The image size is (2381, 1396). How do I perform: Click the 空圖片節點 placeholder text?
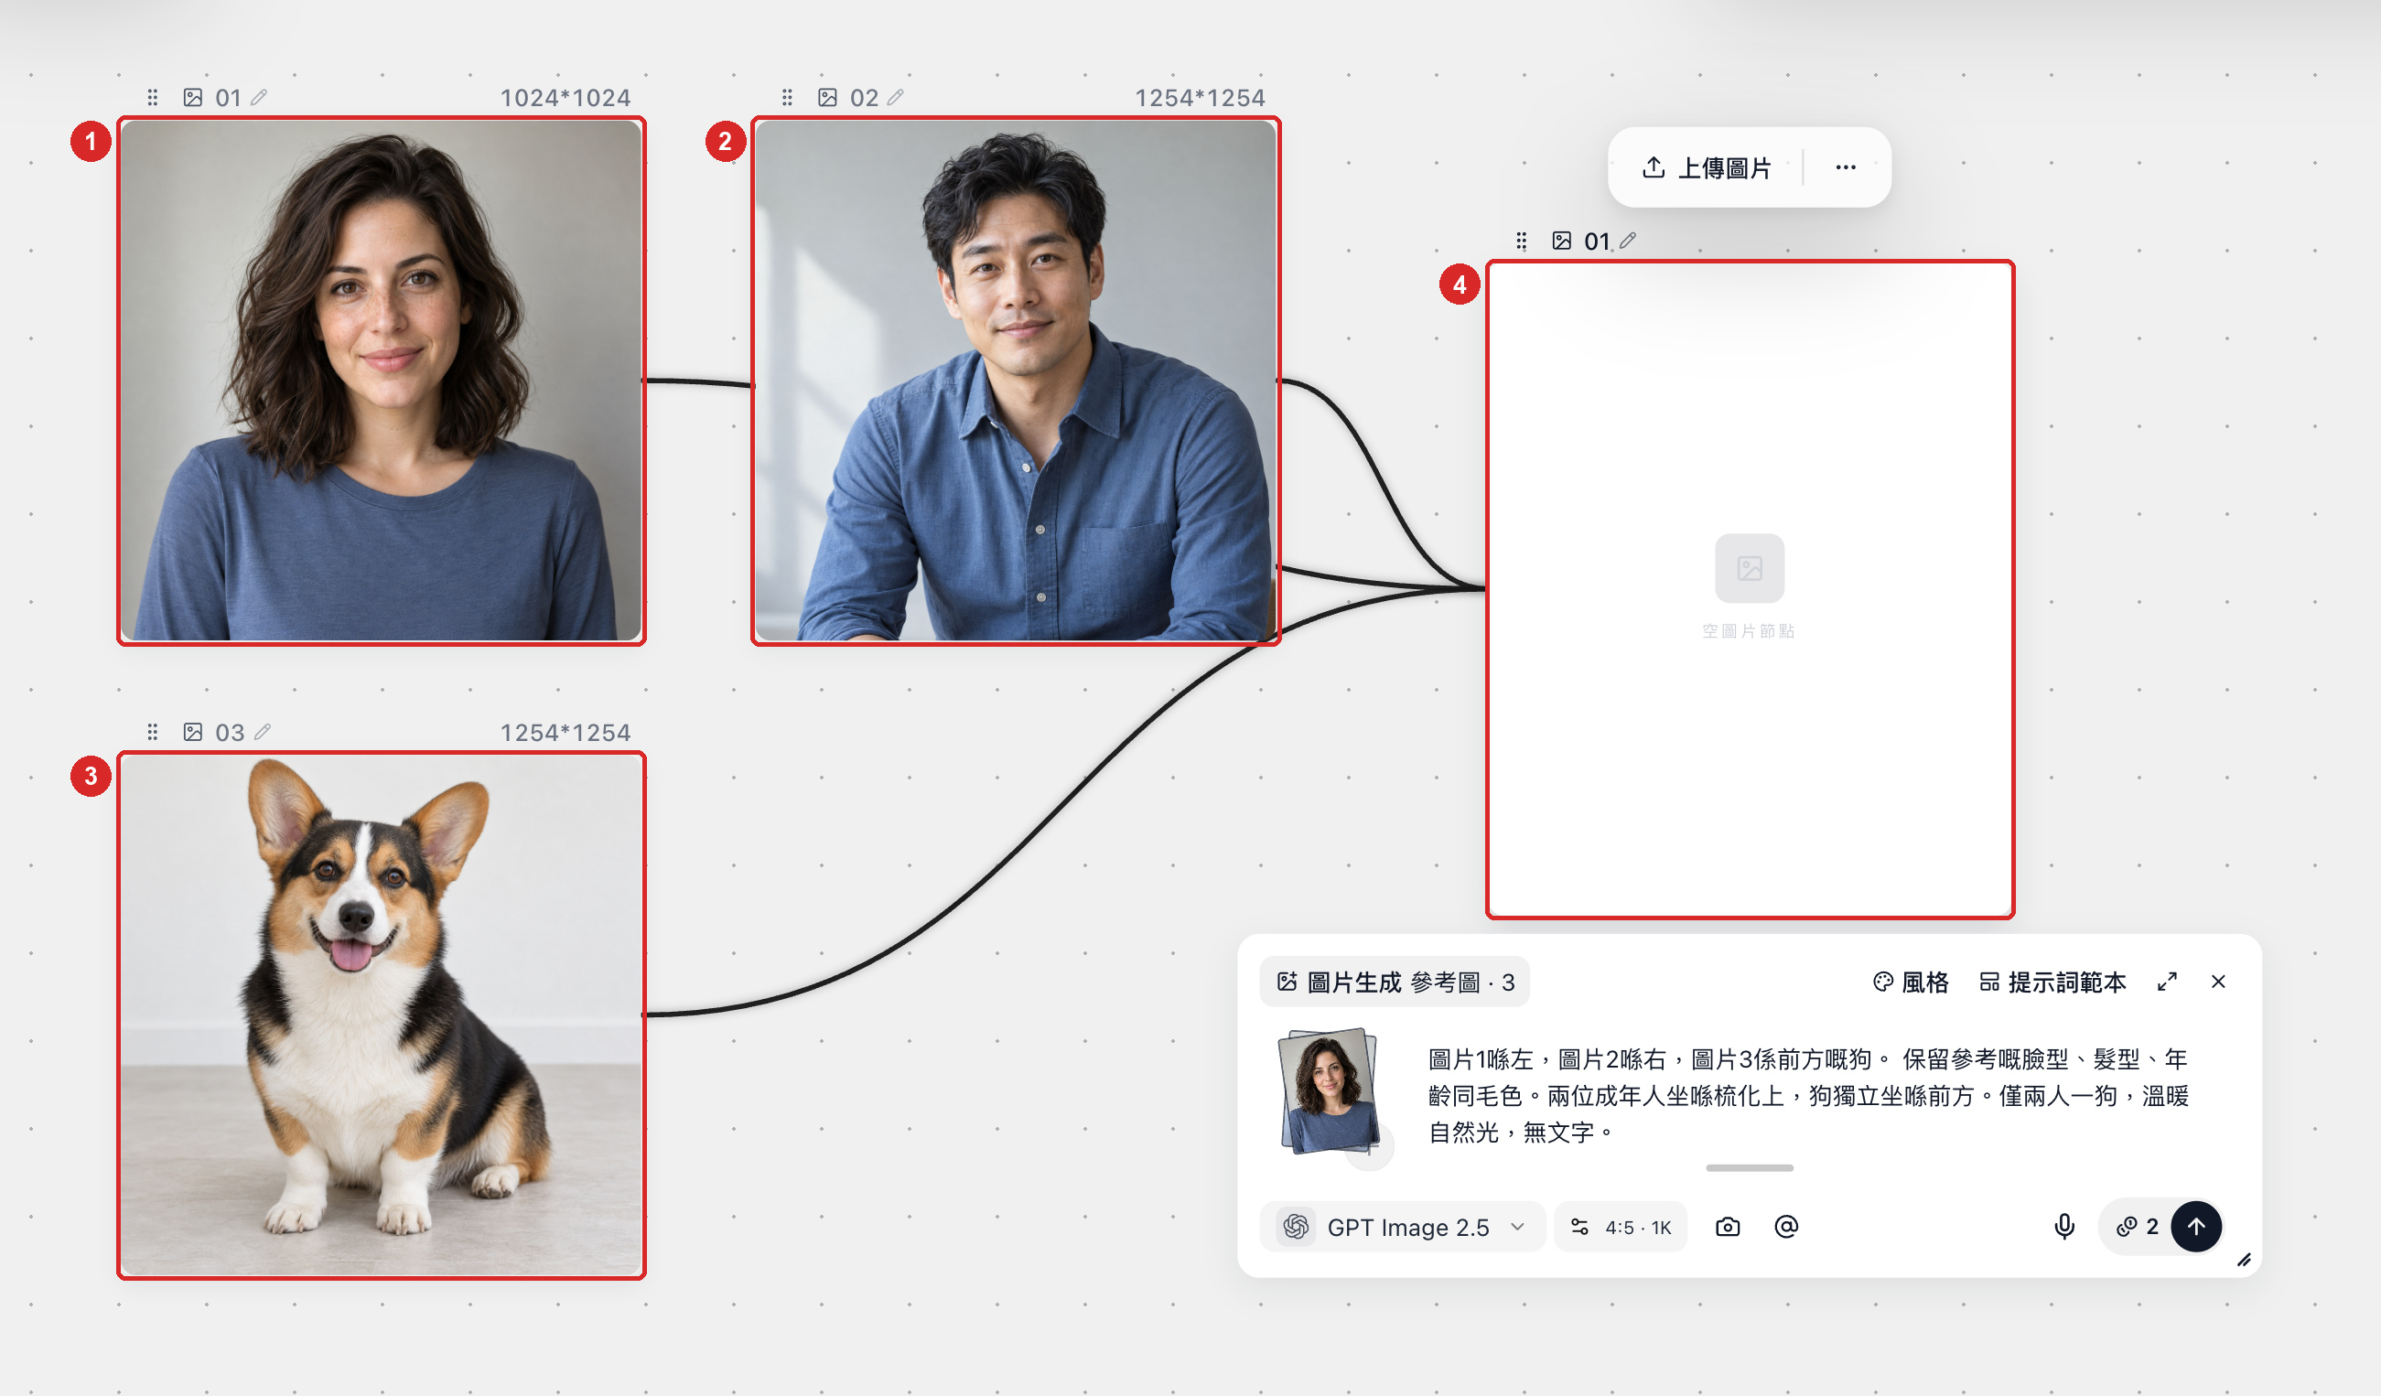(x=1749, y=631)
